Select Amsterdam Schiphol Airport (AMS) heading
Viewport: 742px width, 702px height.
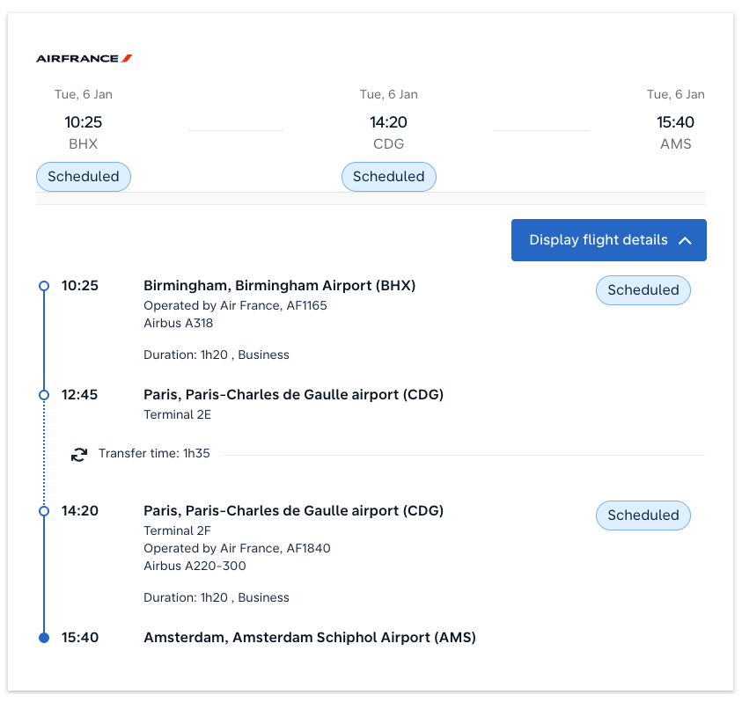pyautogui.click(x=309, y=637)
